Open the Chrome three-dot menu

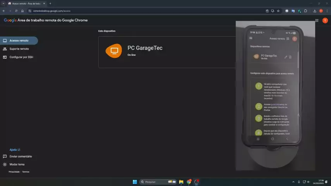(327, 11)
